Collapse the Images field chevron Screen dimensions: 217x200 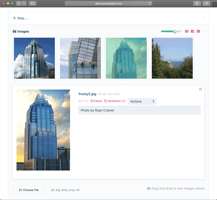coord(203,31)
